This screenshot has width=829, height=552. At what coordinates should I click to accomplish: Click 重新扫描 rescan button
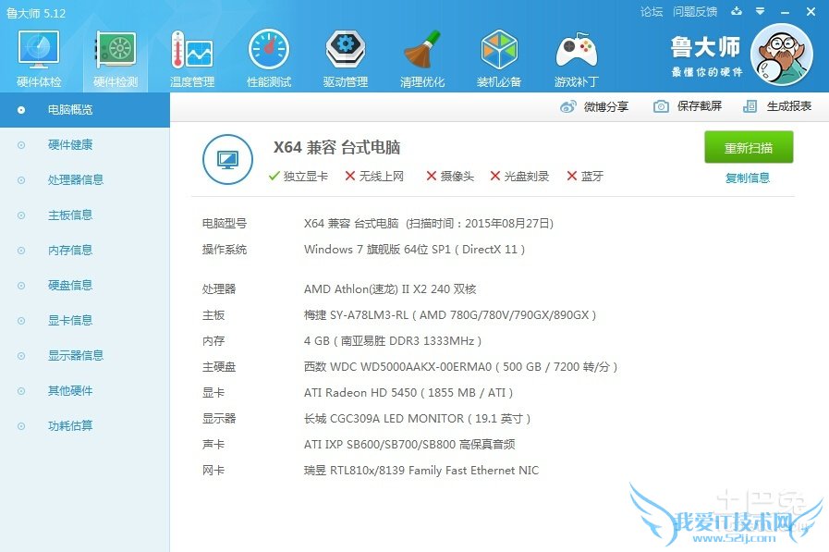[749, 147]
